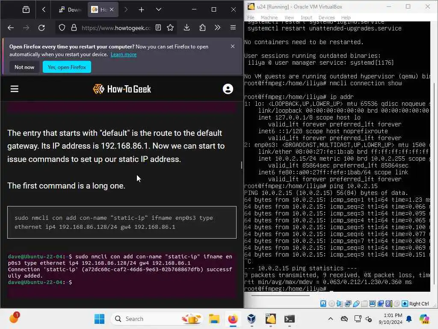The width and height of the screenshot is (438, 329).
Task: Show hidden system tray icons chevron
Action: (x=331, y=319)
